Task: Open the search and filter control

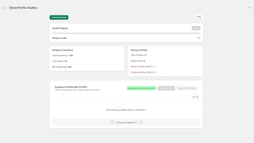Action: click(x=195, y=97)
